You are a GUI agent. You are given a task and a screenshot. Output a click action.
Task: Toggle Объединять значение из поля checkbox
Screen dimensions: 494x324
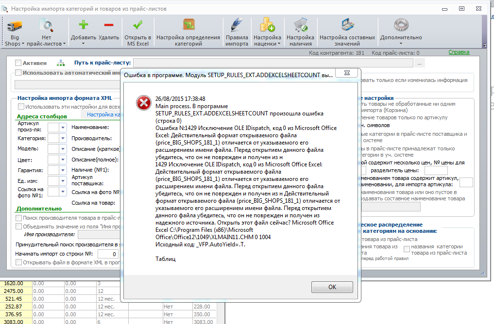click(18, 227)
